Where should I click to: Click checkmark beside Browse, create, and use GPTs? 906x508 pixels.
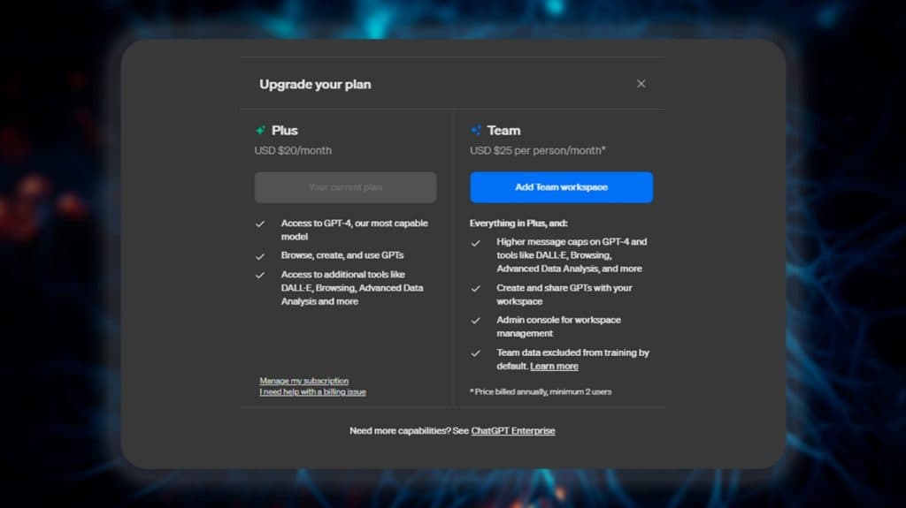(x=260, y=255)
